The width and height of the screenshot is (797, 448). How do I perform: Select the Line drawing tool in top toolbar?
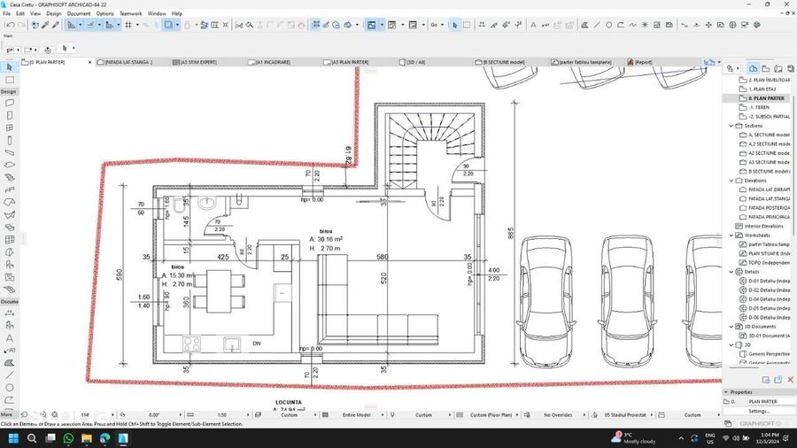point(597,25)
